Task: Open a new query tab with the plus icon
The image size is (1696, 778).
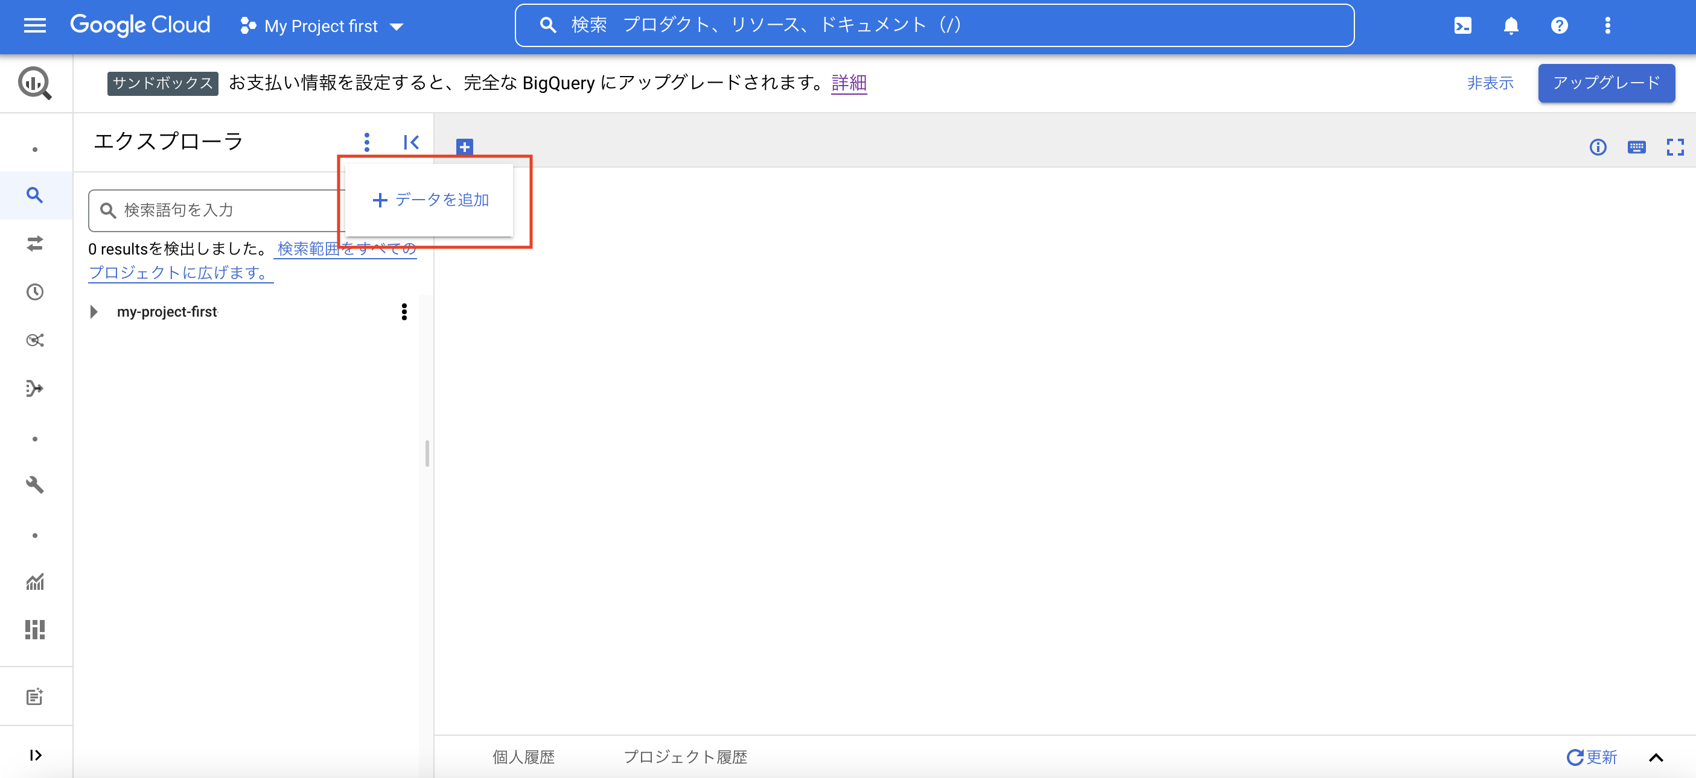Action: tap(464, 147)
